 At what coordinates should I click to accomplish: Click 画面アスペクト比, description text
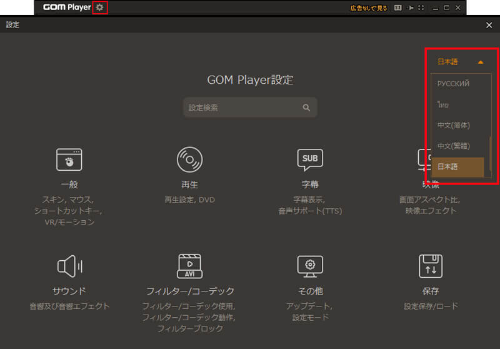click(429, 200)
